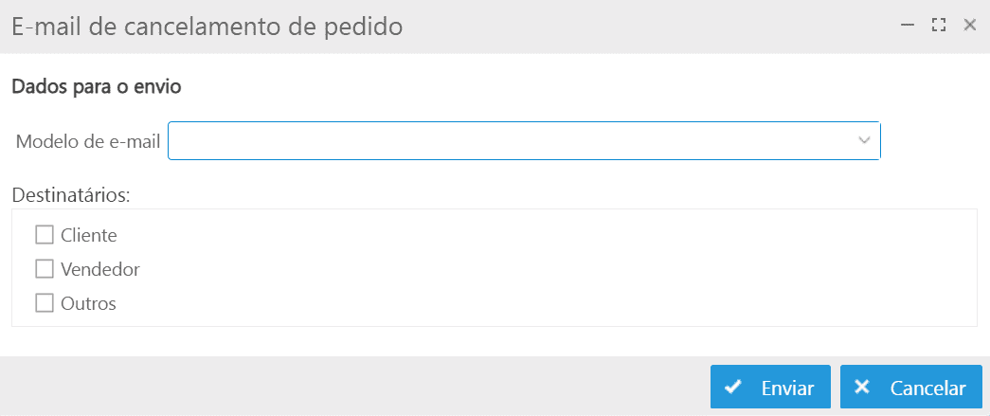Close the dialog with the X icon
Image resolution: width=990 pixels, height=416 pixels.
(969, 26)
